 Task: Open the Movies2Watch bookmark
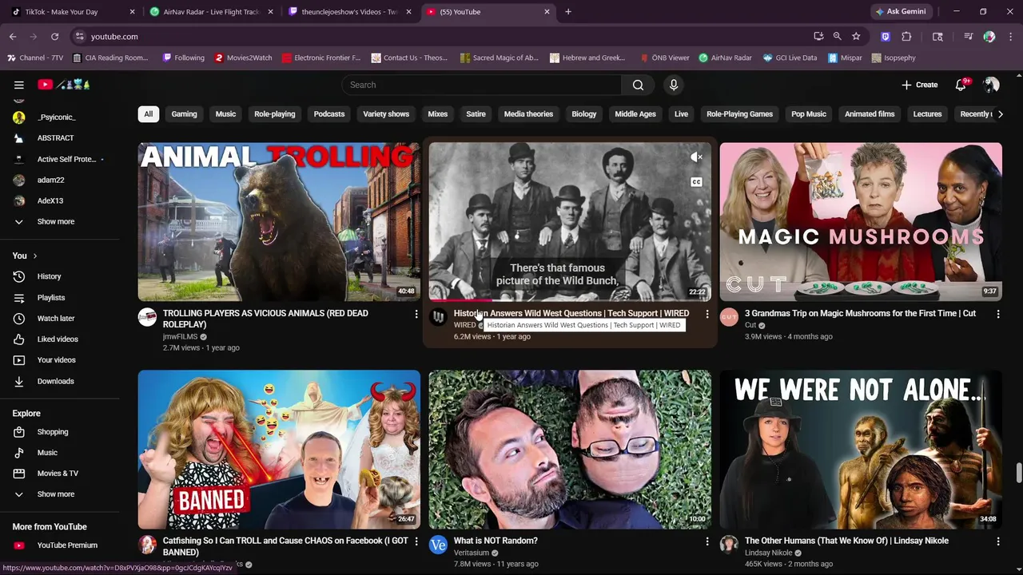[x=243, y=58]
